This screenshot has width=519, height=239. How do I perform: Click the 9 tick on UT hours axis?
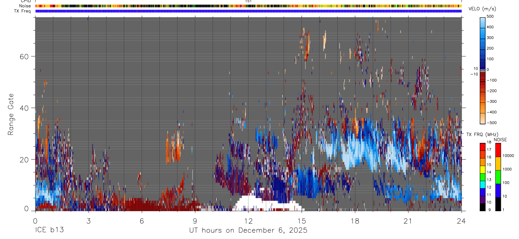click(195, 220)
